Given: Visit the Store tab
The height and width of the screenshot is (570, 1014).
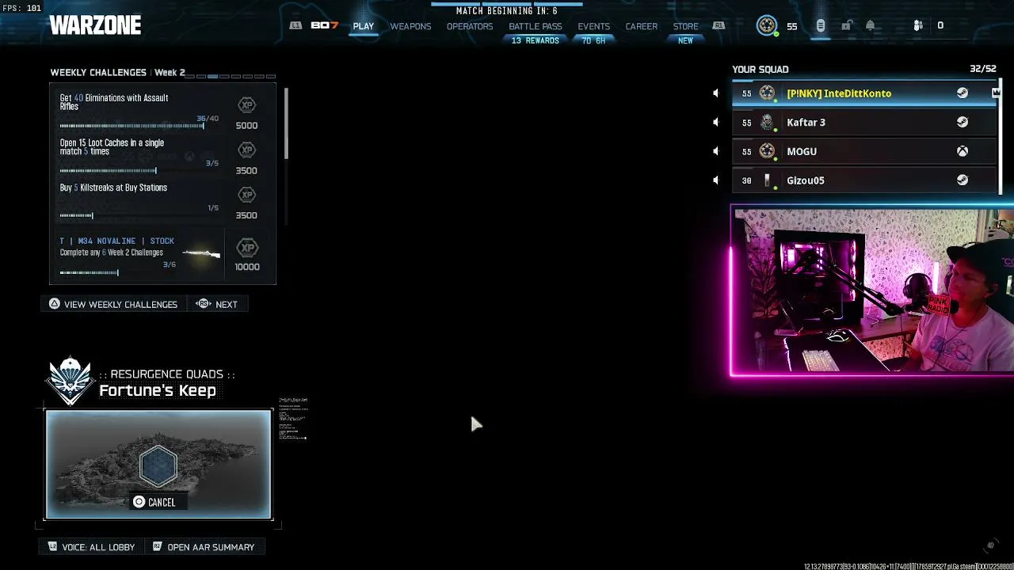Looking at the screenshot, I should click(686, 26).
